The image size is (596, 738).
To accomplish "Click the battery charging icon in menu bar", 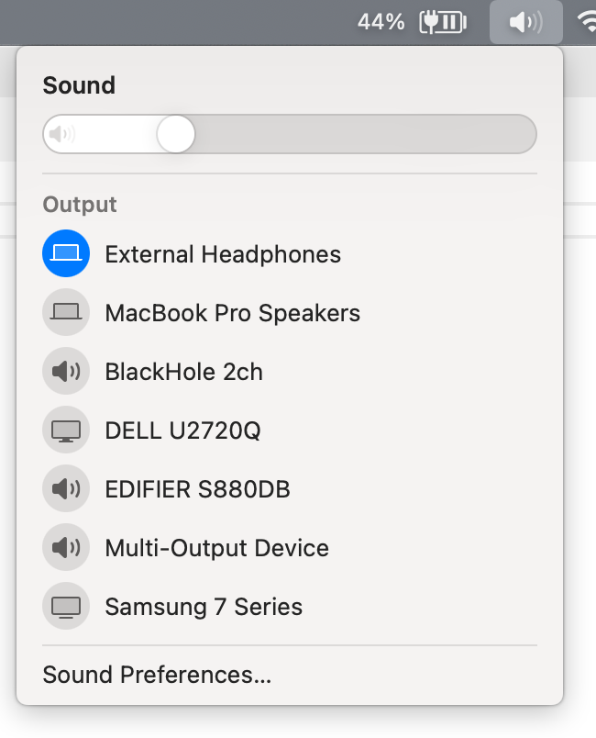I will click(443, 22).
